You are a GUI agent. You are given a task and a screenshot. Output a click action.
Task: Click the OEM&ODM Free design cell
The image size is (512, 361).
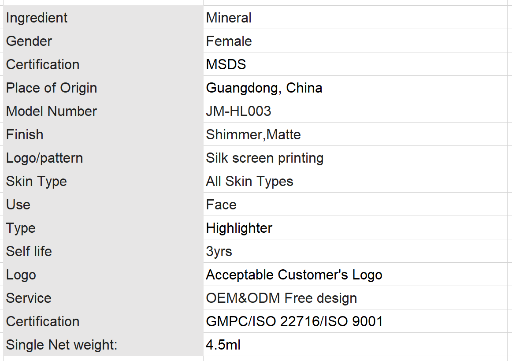pos(355,298)
